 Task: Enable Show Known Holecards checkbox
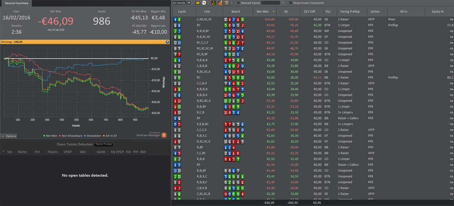(290, 3)
